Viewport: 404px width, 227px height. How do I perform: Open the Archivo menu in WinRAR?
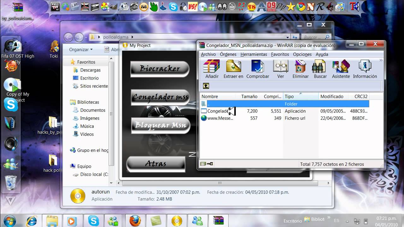click(x=208, y=54)
